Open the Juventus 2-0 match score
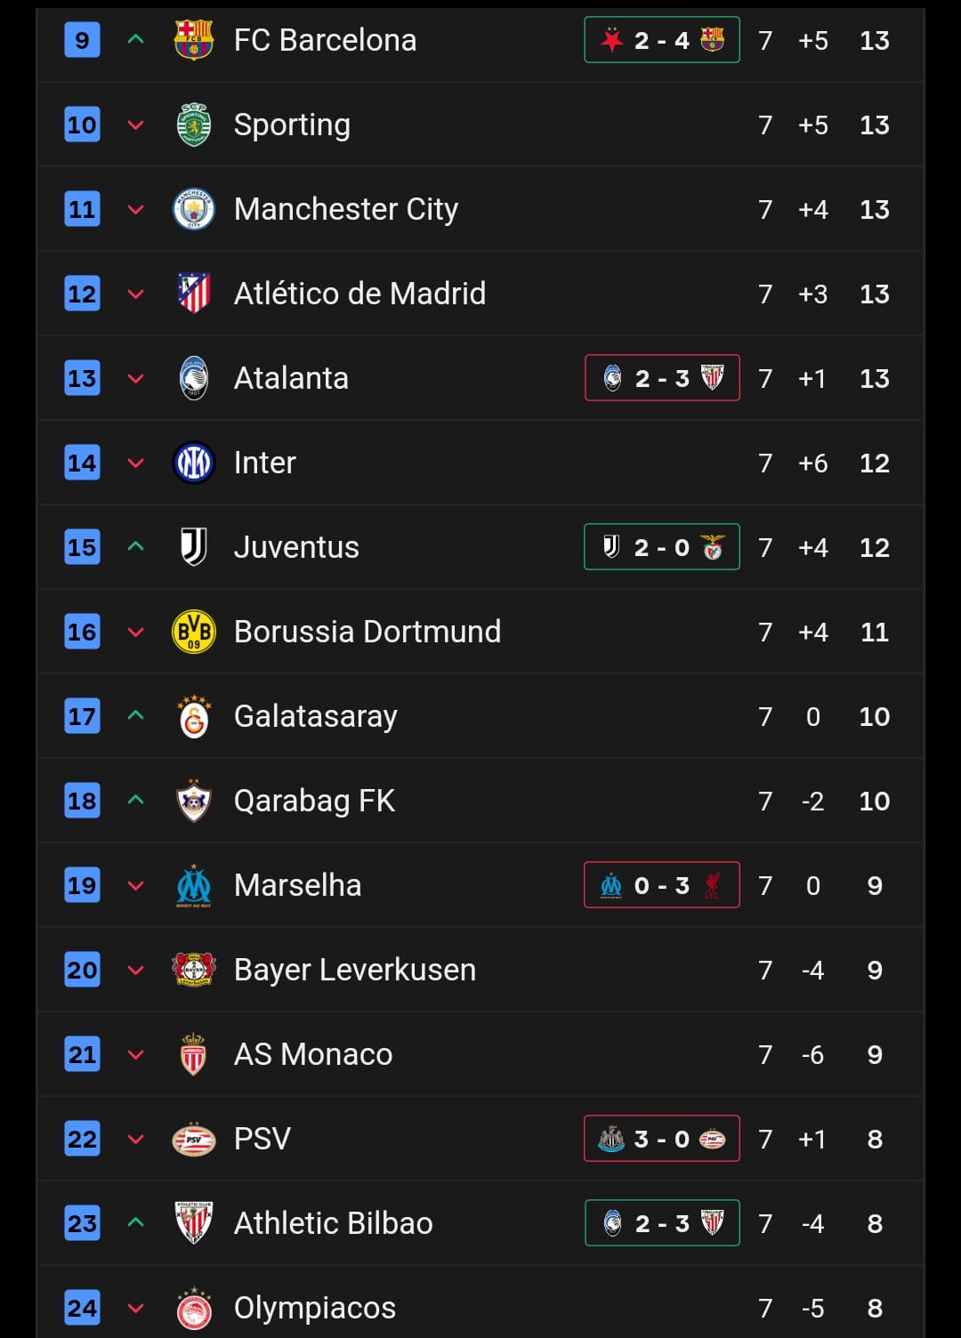This screenshot has width=961, height=1338. tap(661, 547)
